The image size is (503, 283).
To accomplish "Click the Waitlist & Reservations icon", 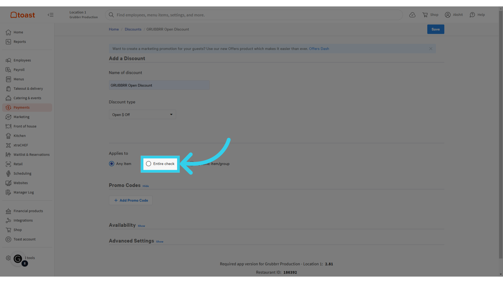I will coord(8,155).
